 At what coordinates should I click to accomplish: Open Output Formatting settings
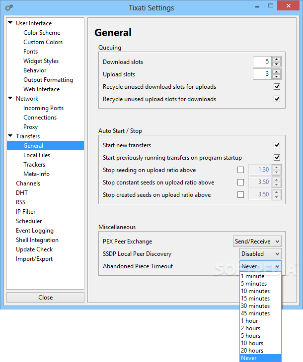pos(48,80)
